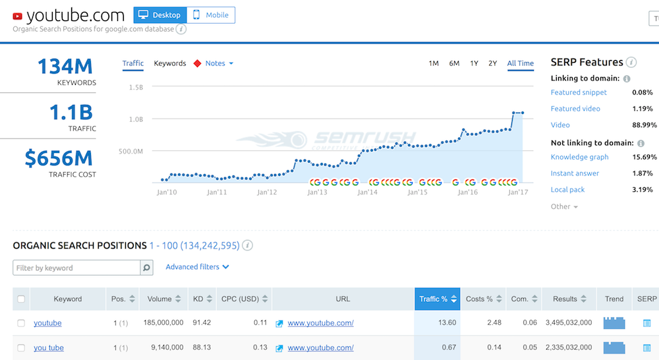Click the Filter by keyword field
Viewport: 659px width, 360px height.
(76, 268)
